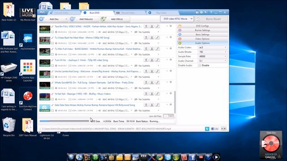The height and width of the screenshot is (161, 287).
Task: Check the checkbox for Tere Bin song
Action: click(52, 32)
